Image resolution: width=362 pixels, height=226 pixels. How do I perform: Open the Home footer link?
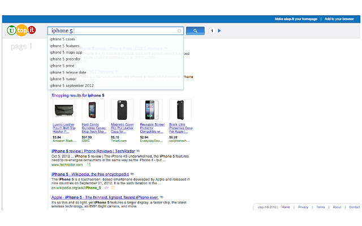coord(286,207)
